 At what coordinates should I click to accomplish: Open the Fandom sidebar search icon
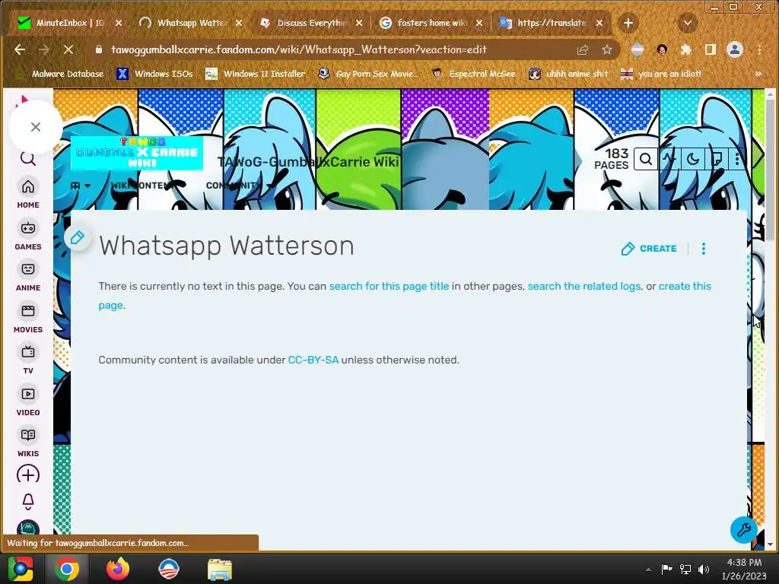[28, 158]
